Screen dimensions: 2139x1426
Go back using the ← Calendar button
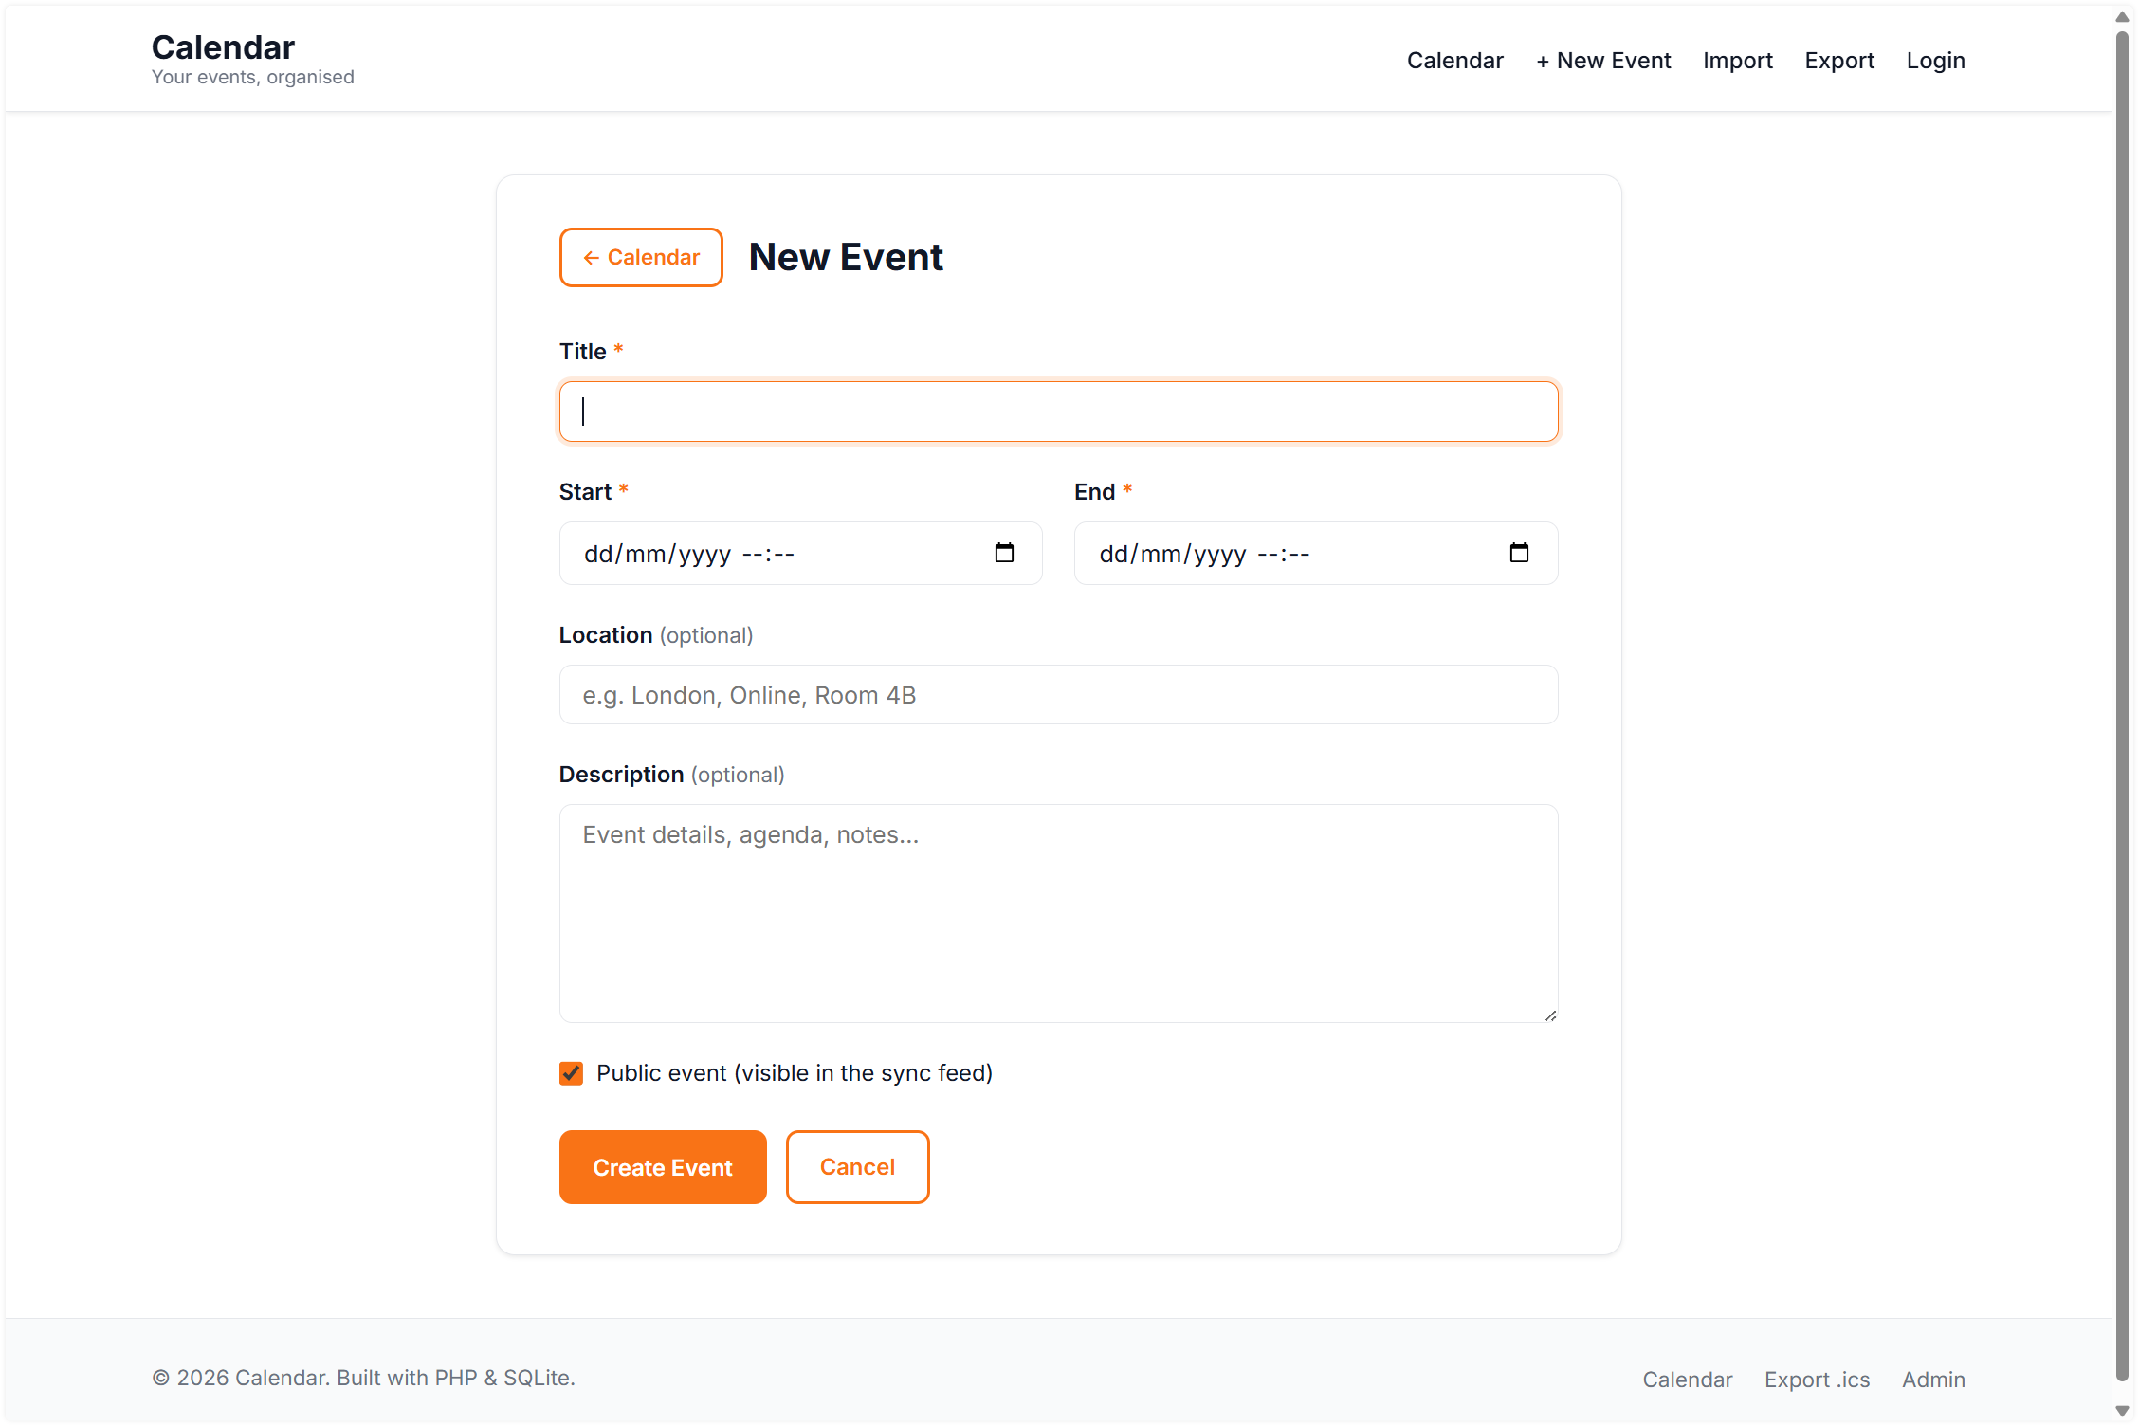pyautogui.click(x=641, y=257)
